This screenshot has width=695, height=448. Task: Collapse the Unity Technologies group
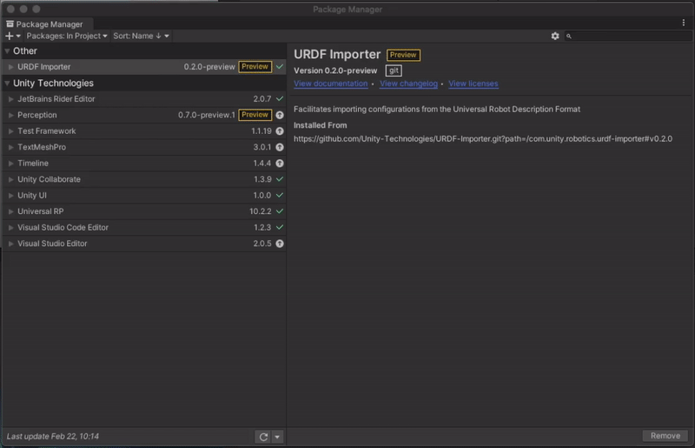(x=7, y=83)
